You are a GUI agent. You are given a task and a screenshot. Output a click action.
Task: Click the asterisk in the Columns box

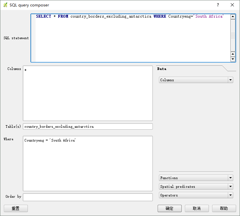click(x=25, y=70)
